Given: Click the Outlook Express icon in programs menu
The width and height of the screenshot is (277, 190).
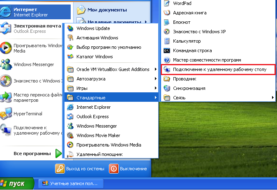Looking at the screenshot, I should coord(70,117).
